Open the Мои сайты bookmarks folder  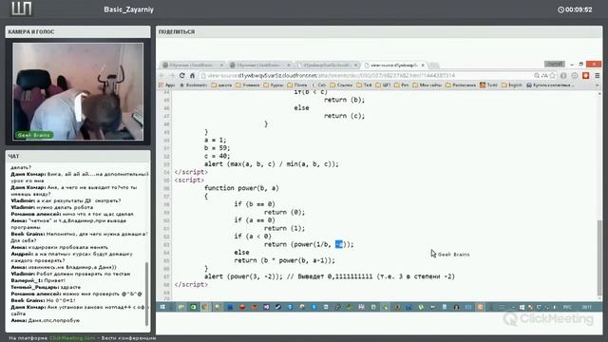tap(428, 85)
